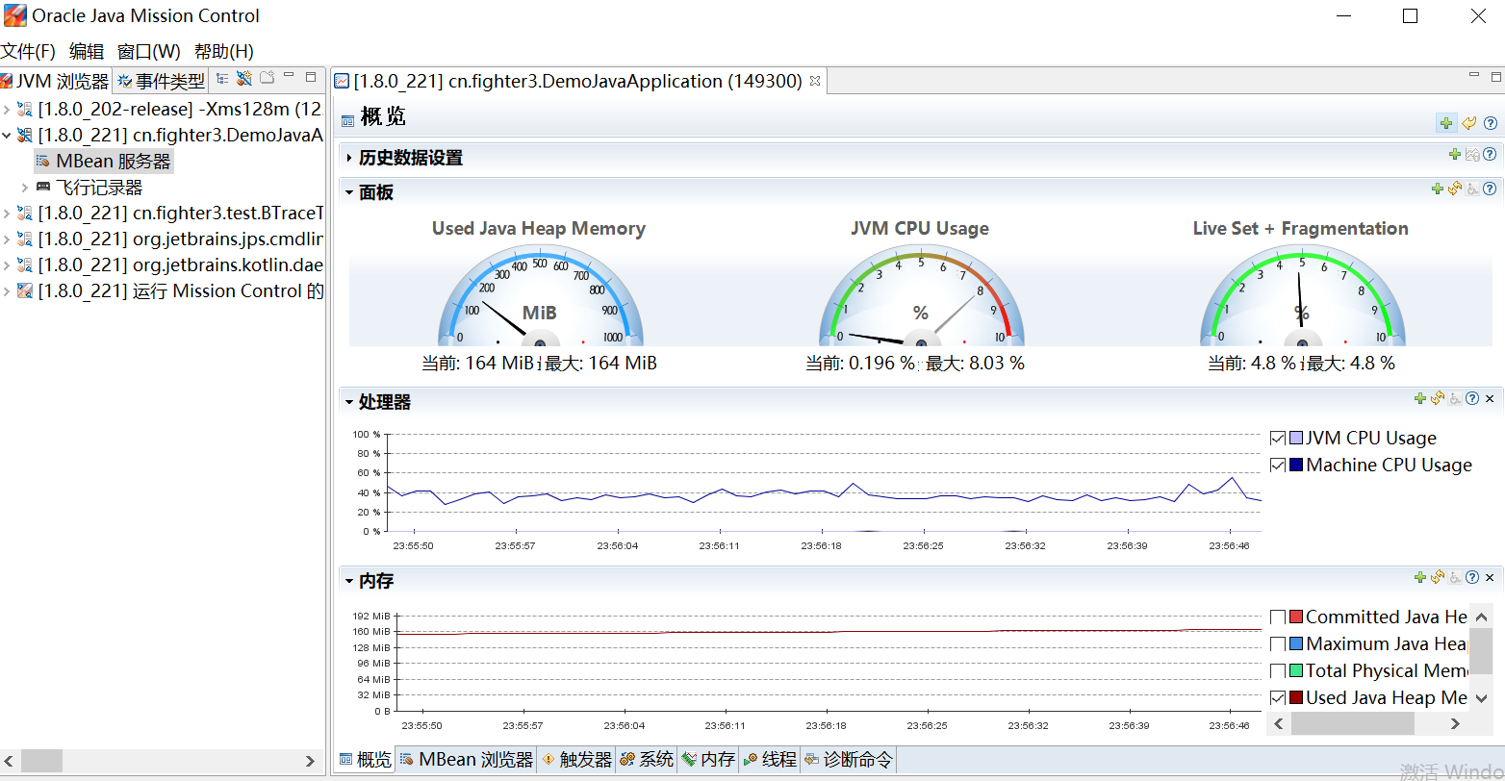Expand the 运行 Mission Control node

7,291
